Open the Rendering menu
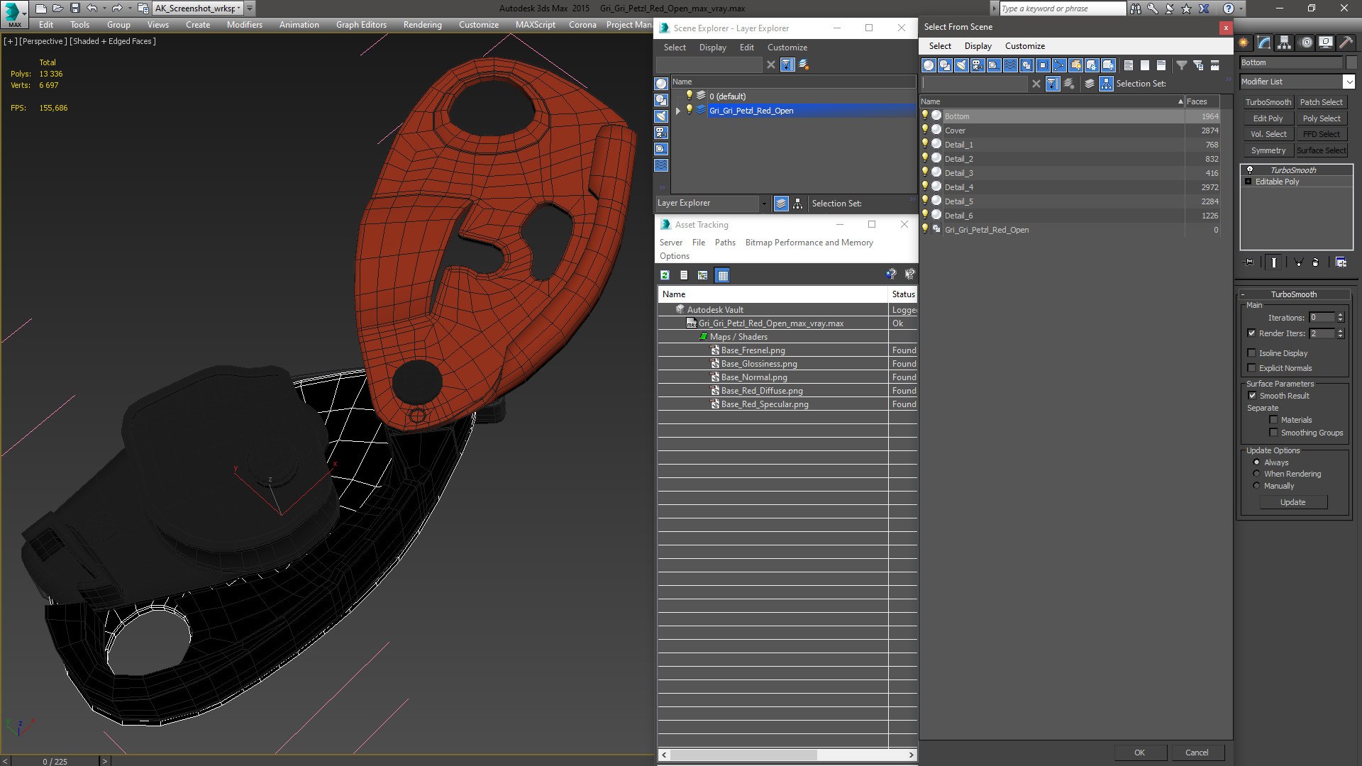The image size is (1362, 766). coord(422,25)
